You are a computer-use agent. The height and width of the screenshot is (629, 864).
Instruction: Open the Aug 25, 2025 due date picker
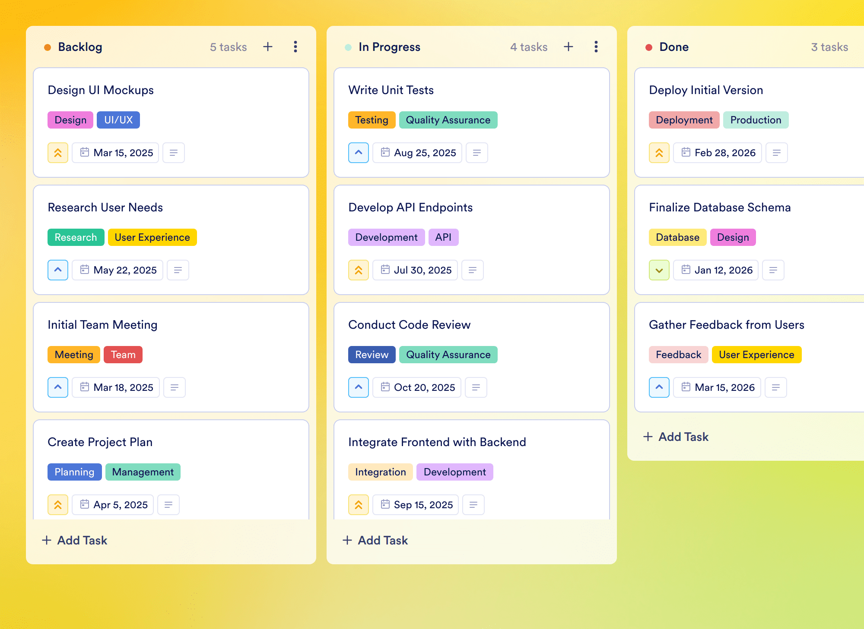(x=417, y=153)
